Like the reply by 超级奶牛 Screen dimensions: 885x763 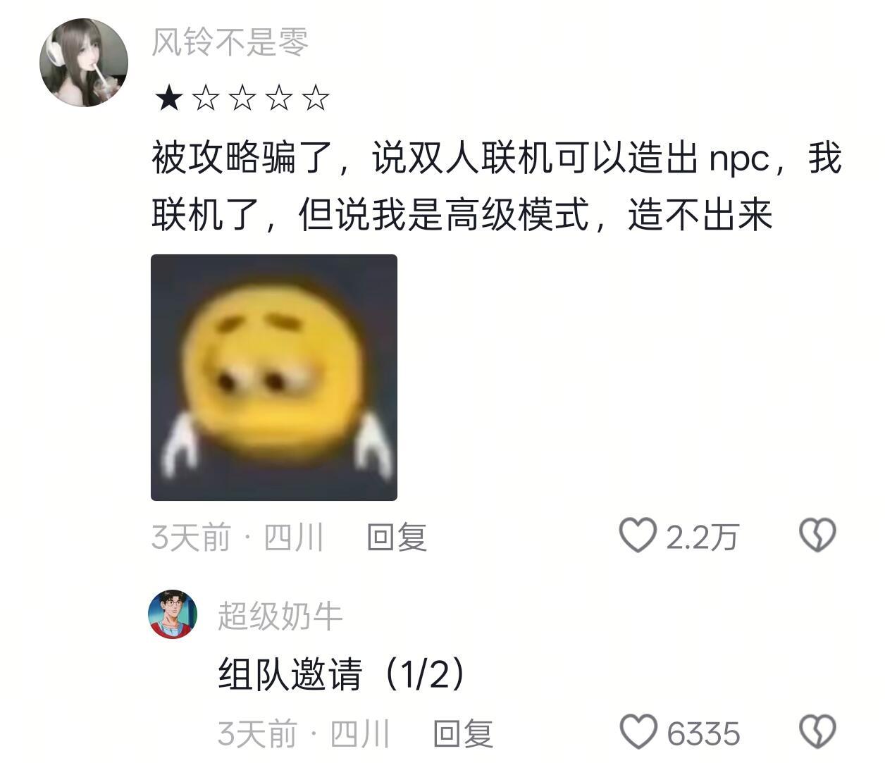click(638, 732)
